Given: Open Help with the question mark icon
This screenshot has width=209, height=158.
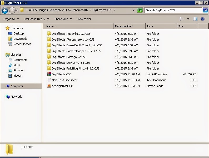Looking at the screenshot, I should coord(203,19).
